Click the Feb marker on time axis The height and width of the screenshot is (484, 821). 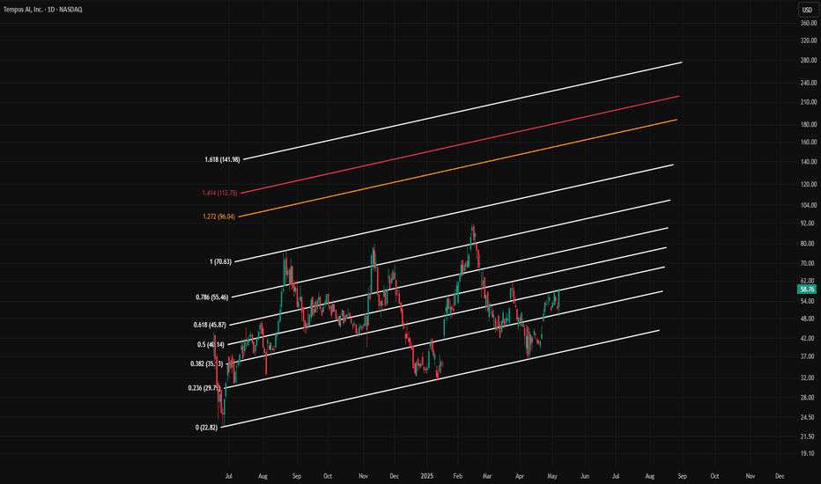tap(457, 476)
